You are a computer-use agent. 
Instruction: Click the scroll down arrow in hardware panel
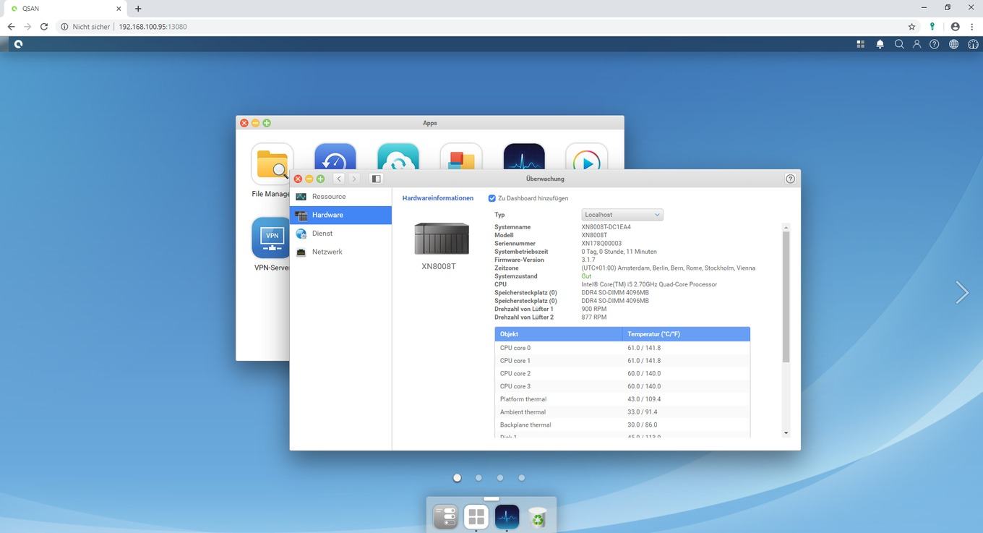pyautogui.click(x=786, y=433)
